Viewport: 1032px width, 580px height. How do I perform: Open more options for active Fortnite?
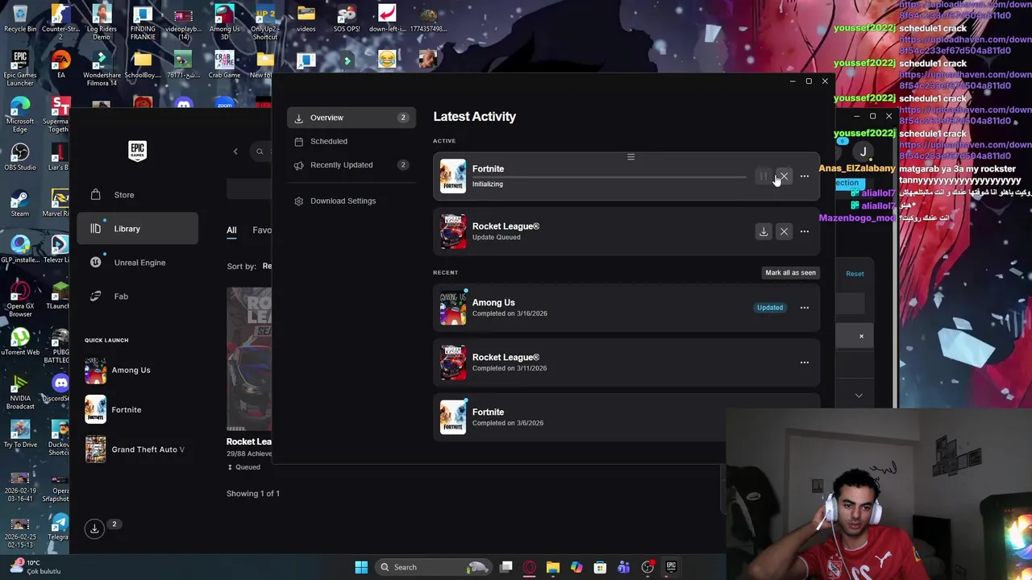tap(804, 176)
